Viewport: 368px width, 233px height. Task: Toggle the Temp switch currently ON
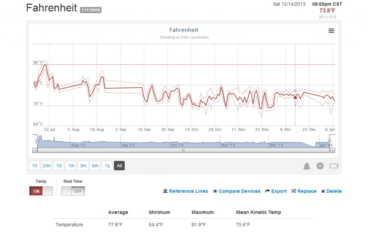click(41, 191)
